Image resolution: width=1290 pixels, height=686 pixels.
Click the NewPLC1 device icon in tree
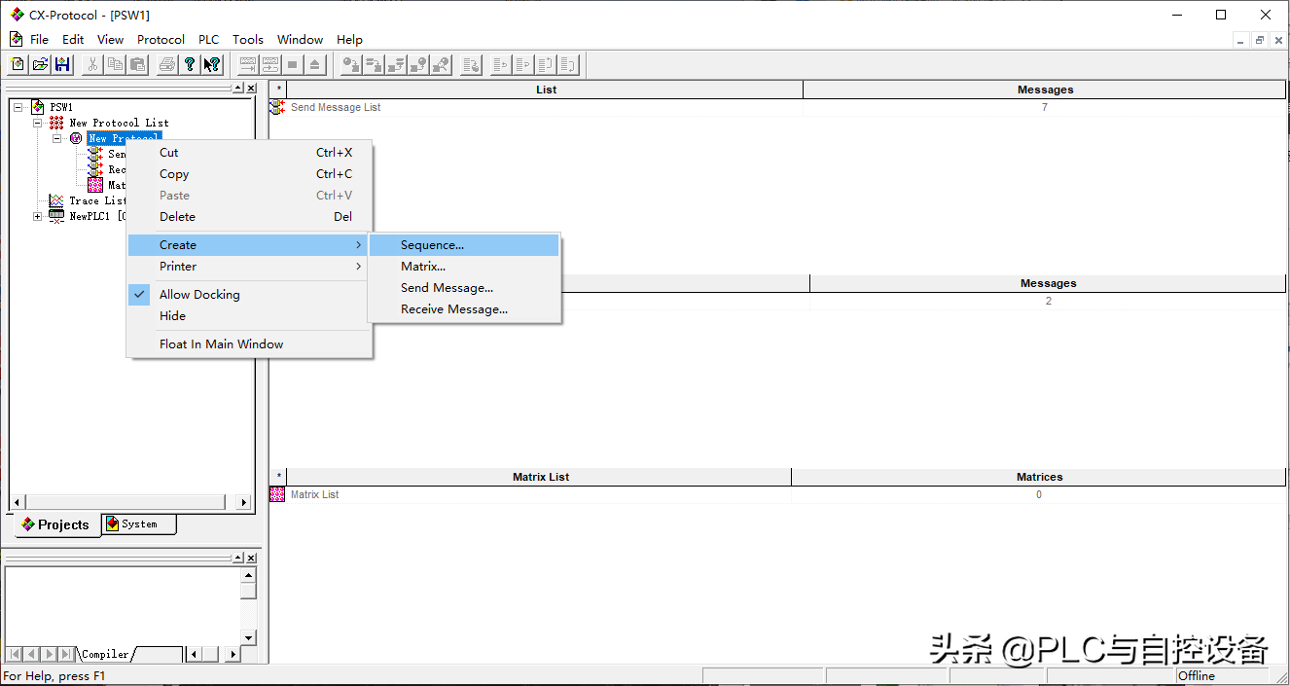(56, 216)
